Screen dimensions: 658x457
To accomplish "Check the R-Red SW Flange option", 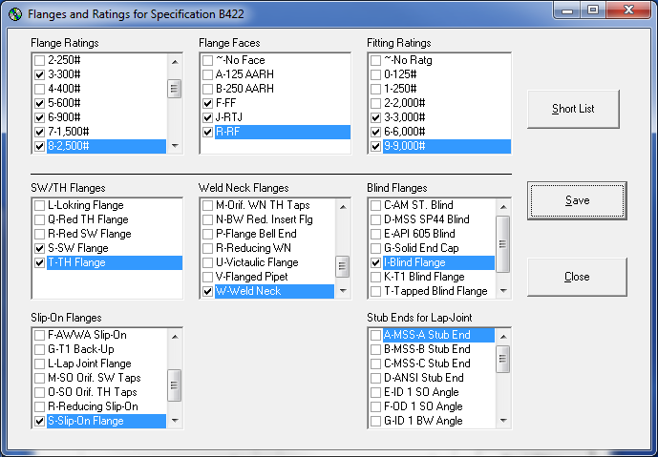I will click(39, 234).
